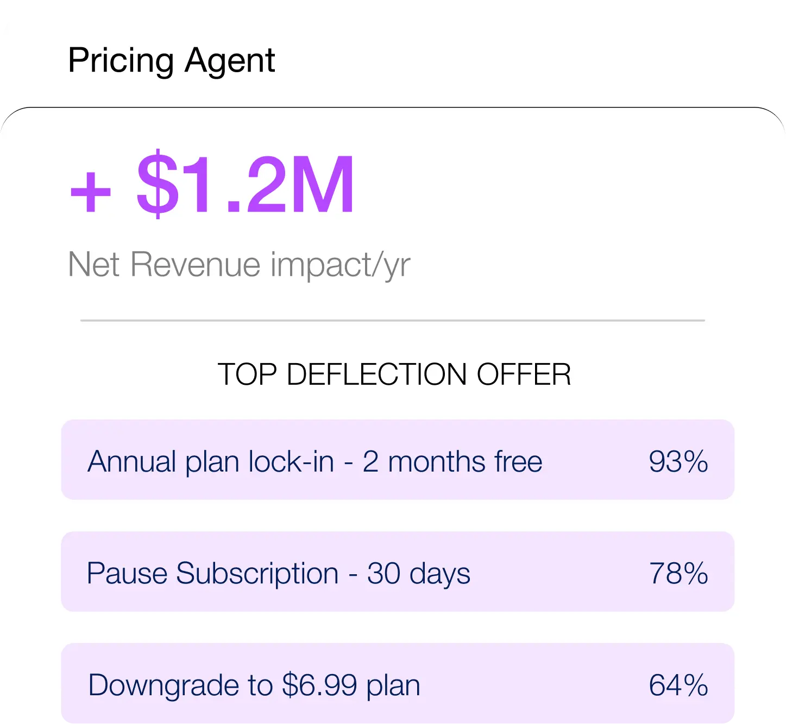Click the word "DEFLECTION" in the heading
The height and width of the screenshot is (724, 786).
point(376,374)
